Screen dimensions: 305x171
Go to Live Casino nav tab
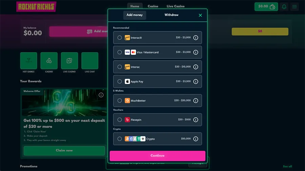coord(176,6)
